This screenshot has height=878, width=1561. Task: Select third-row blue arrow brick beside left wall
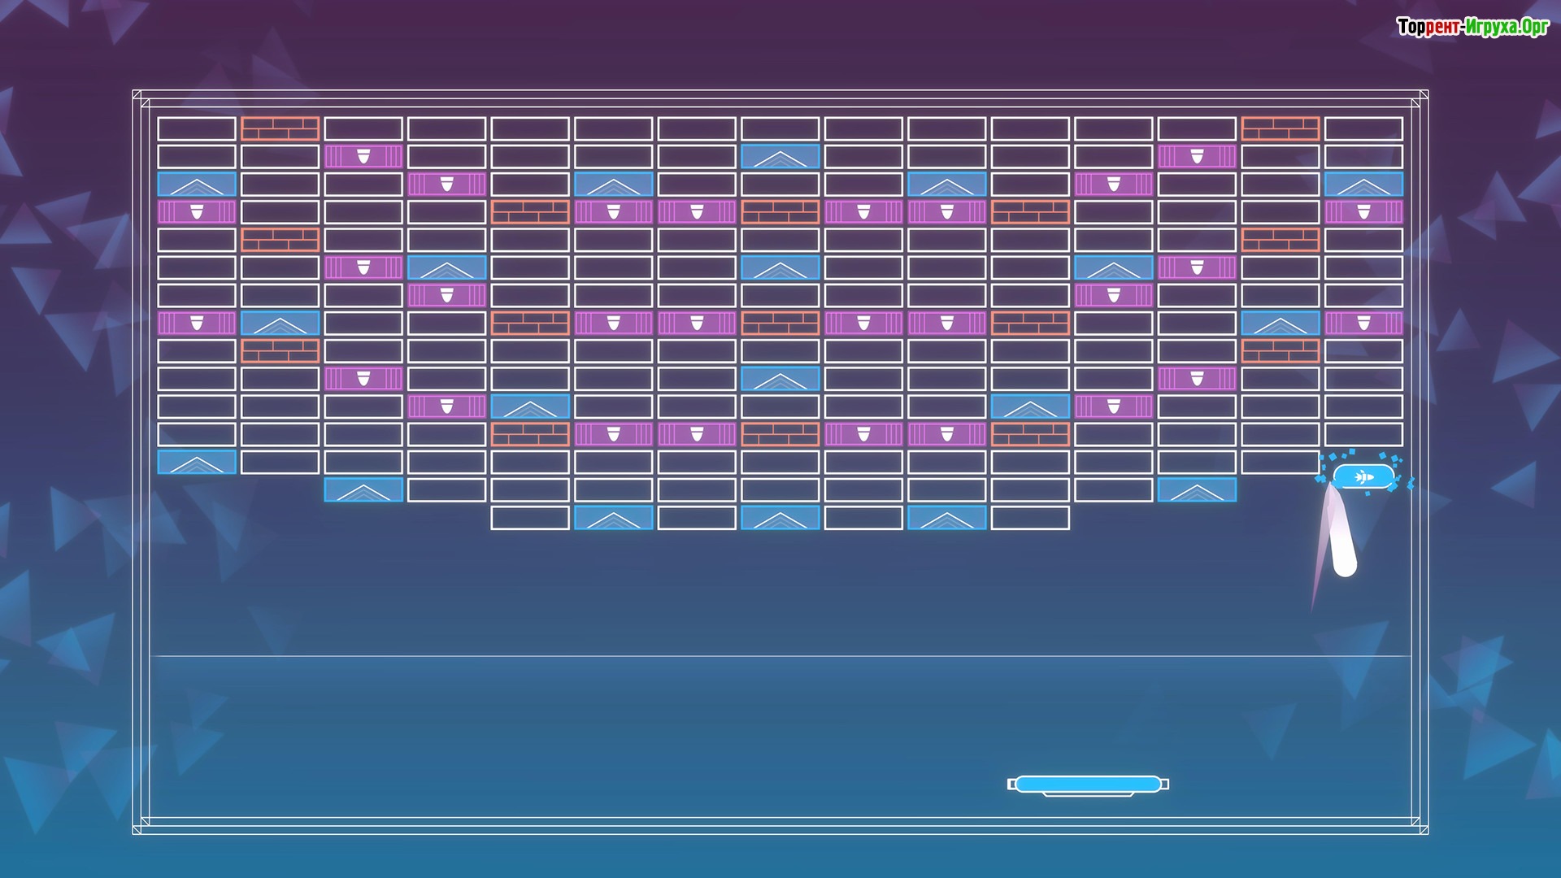point(197,185)
